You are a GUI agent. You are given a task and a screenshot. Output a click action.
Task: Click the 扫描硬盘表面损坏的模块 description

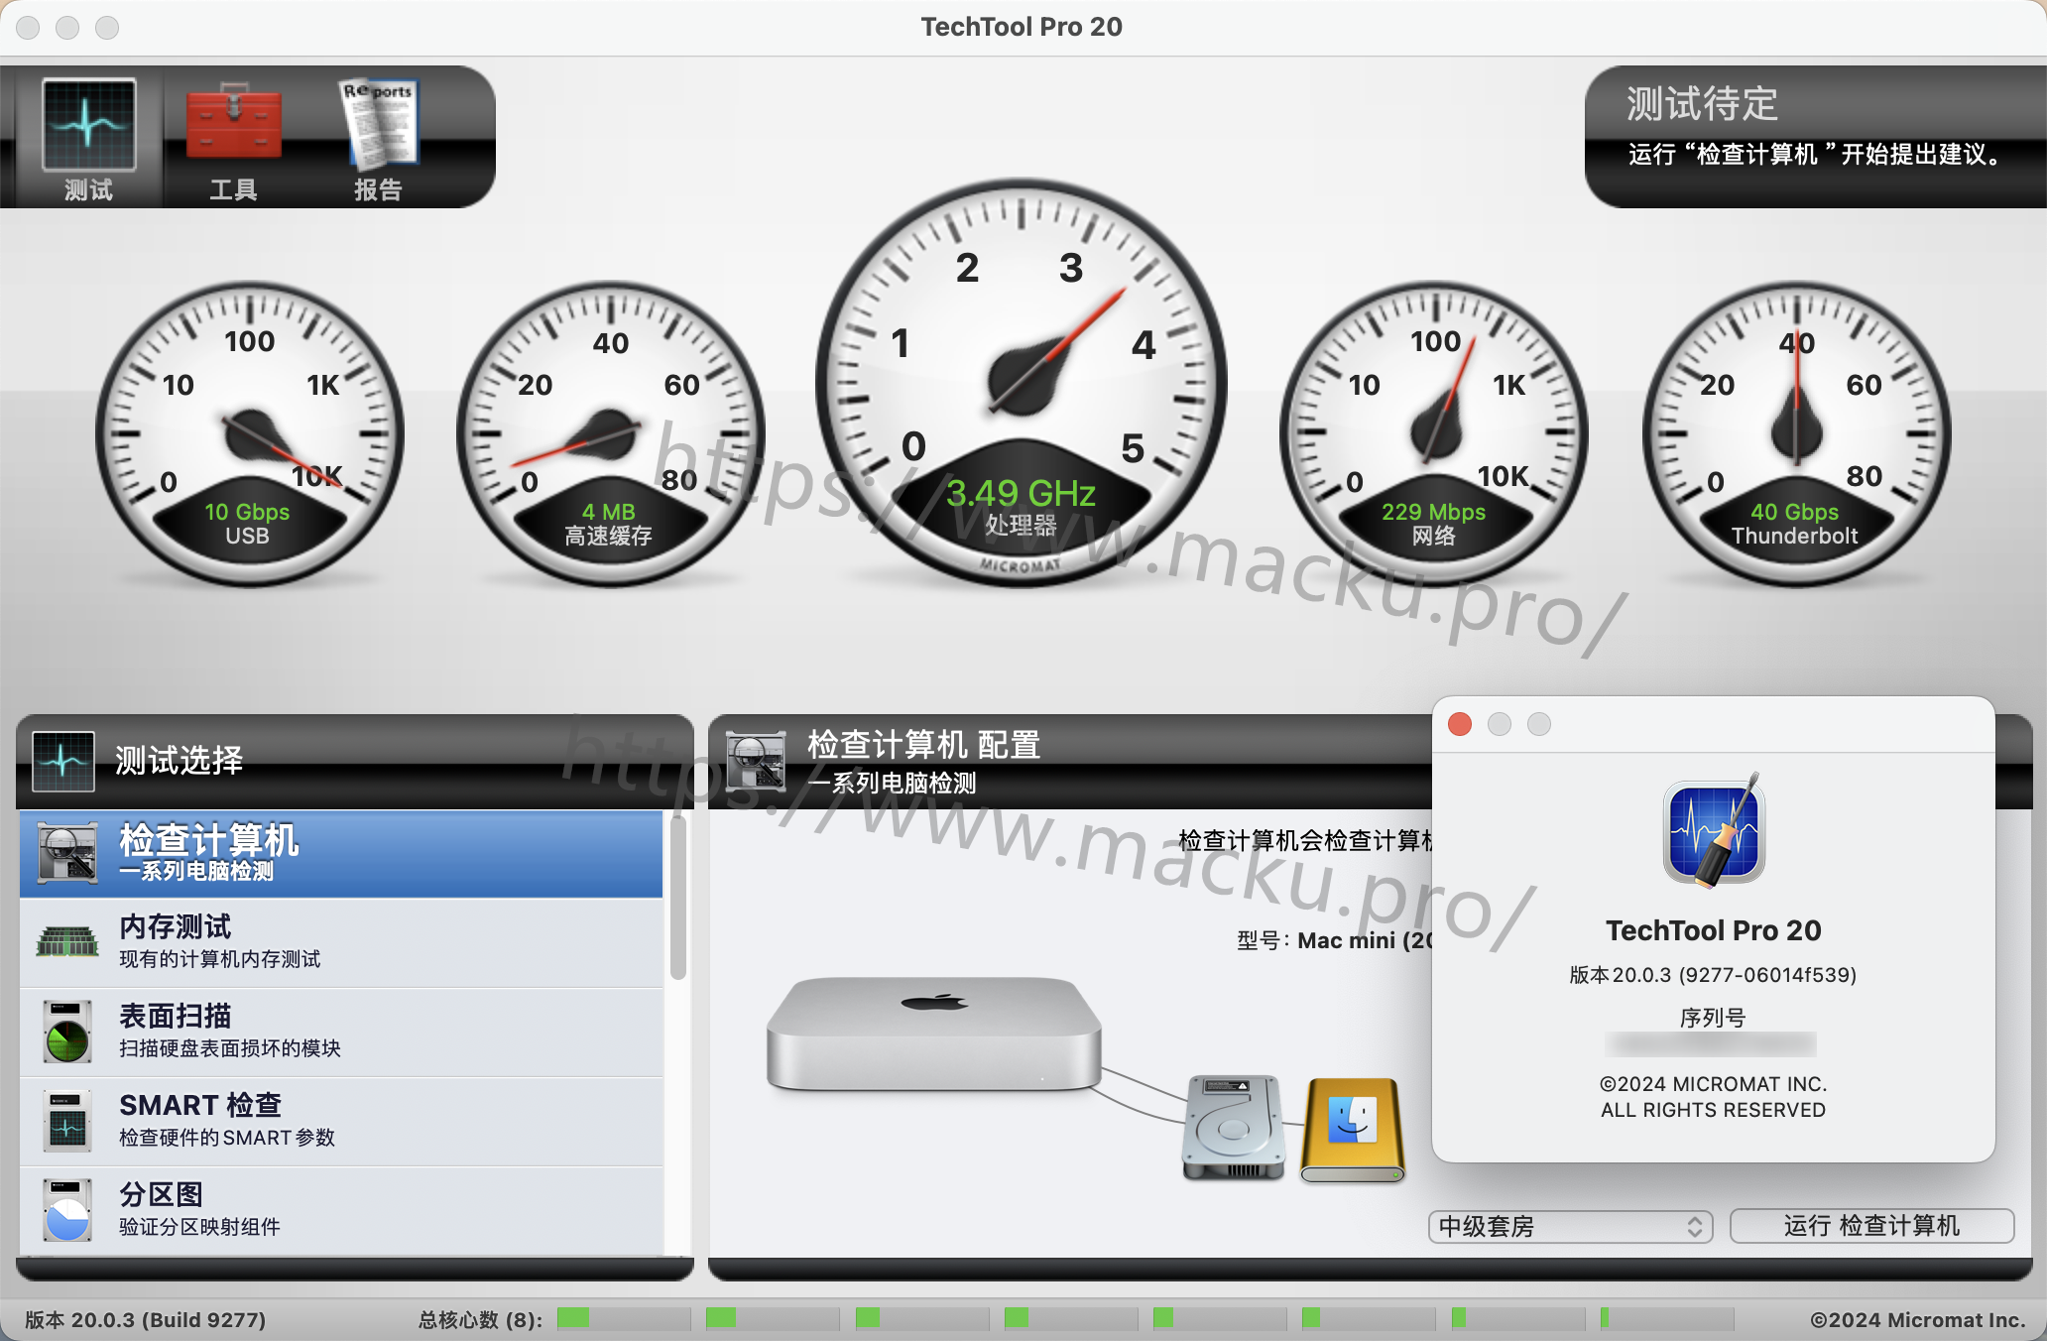pos(230,1048)
